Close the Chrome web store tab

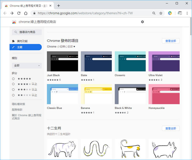coord(50,6)
